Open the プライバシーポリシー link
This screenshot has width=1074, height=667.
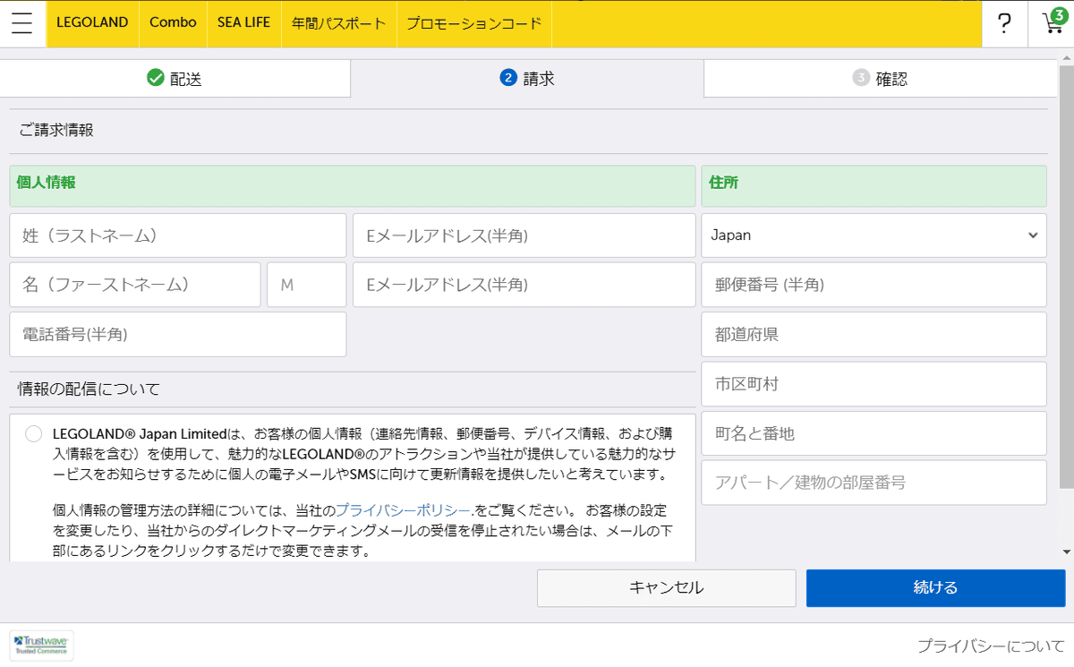(403, 510)
